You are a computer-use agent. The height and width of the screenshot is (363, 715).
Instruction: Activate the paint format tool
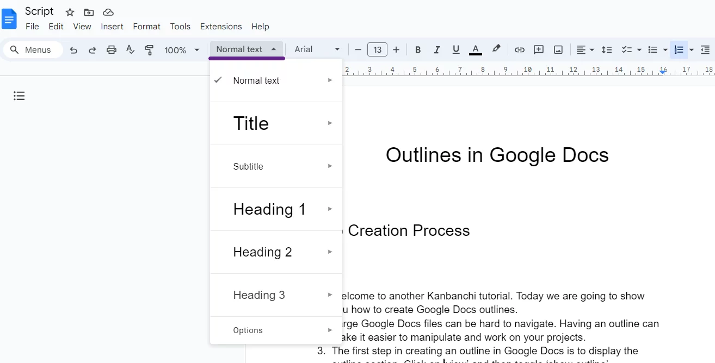coord(149,50)
